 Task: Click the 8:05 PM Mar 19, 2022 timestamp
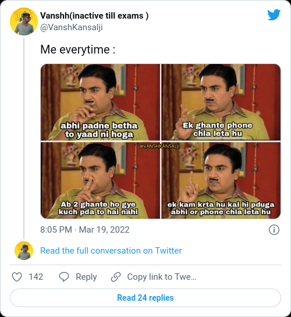pyautogui.click(x=85, y=230)
